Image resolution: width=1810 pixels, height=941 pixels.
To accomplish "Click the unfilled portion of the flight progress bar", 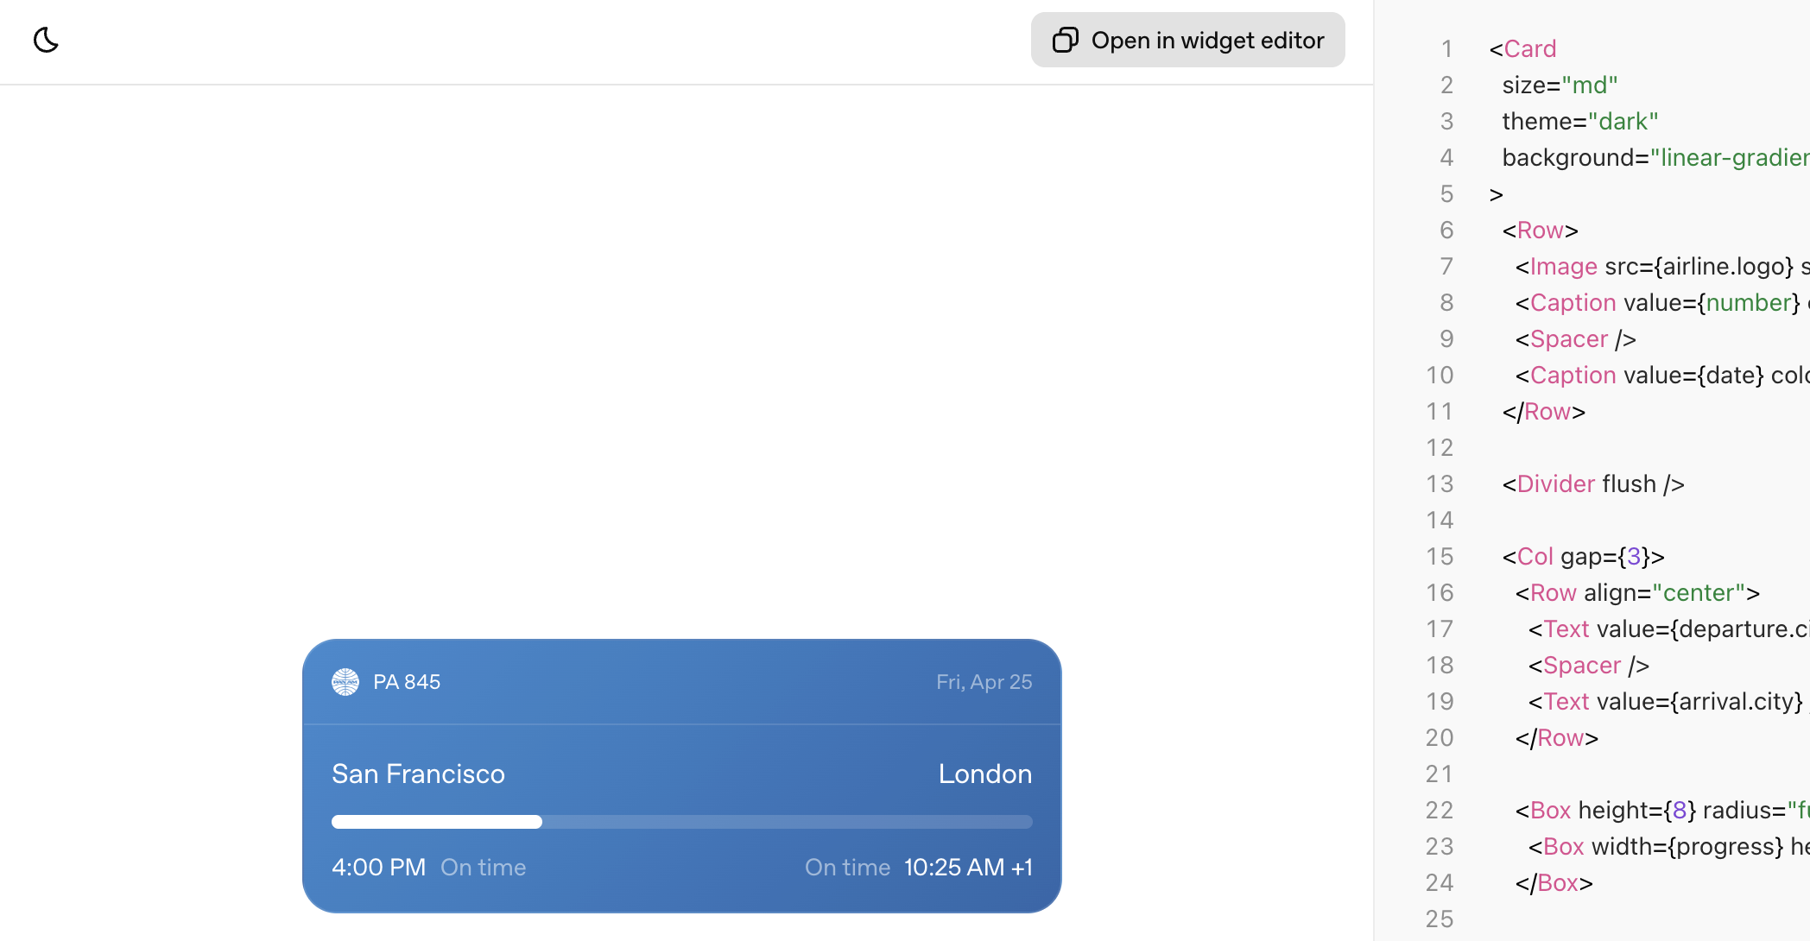I will point(786,822).
